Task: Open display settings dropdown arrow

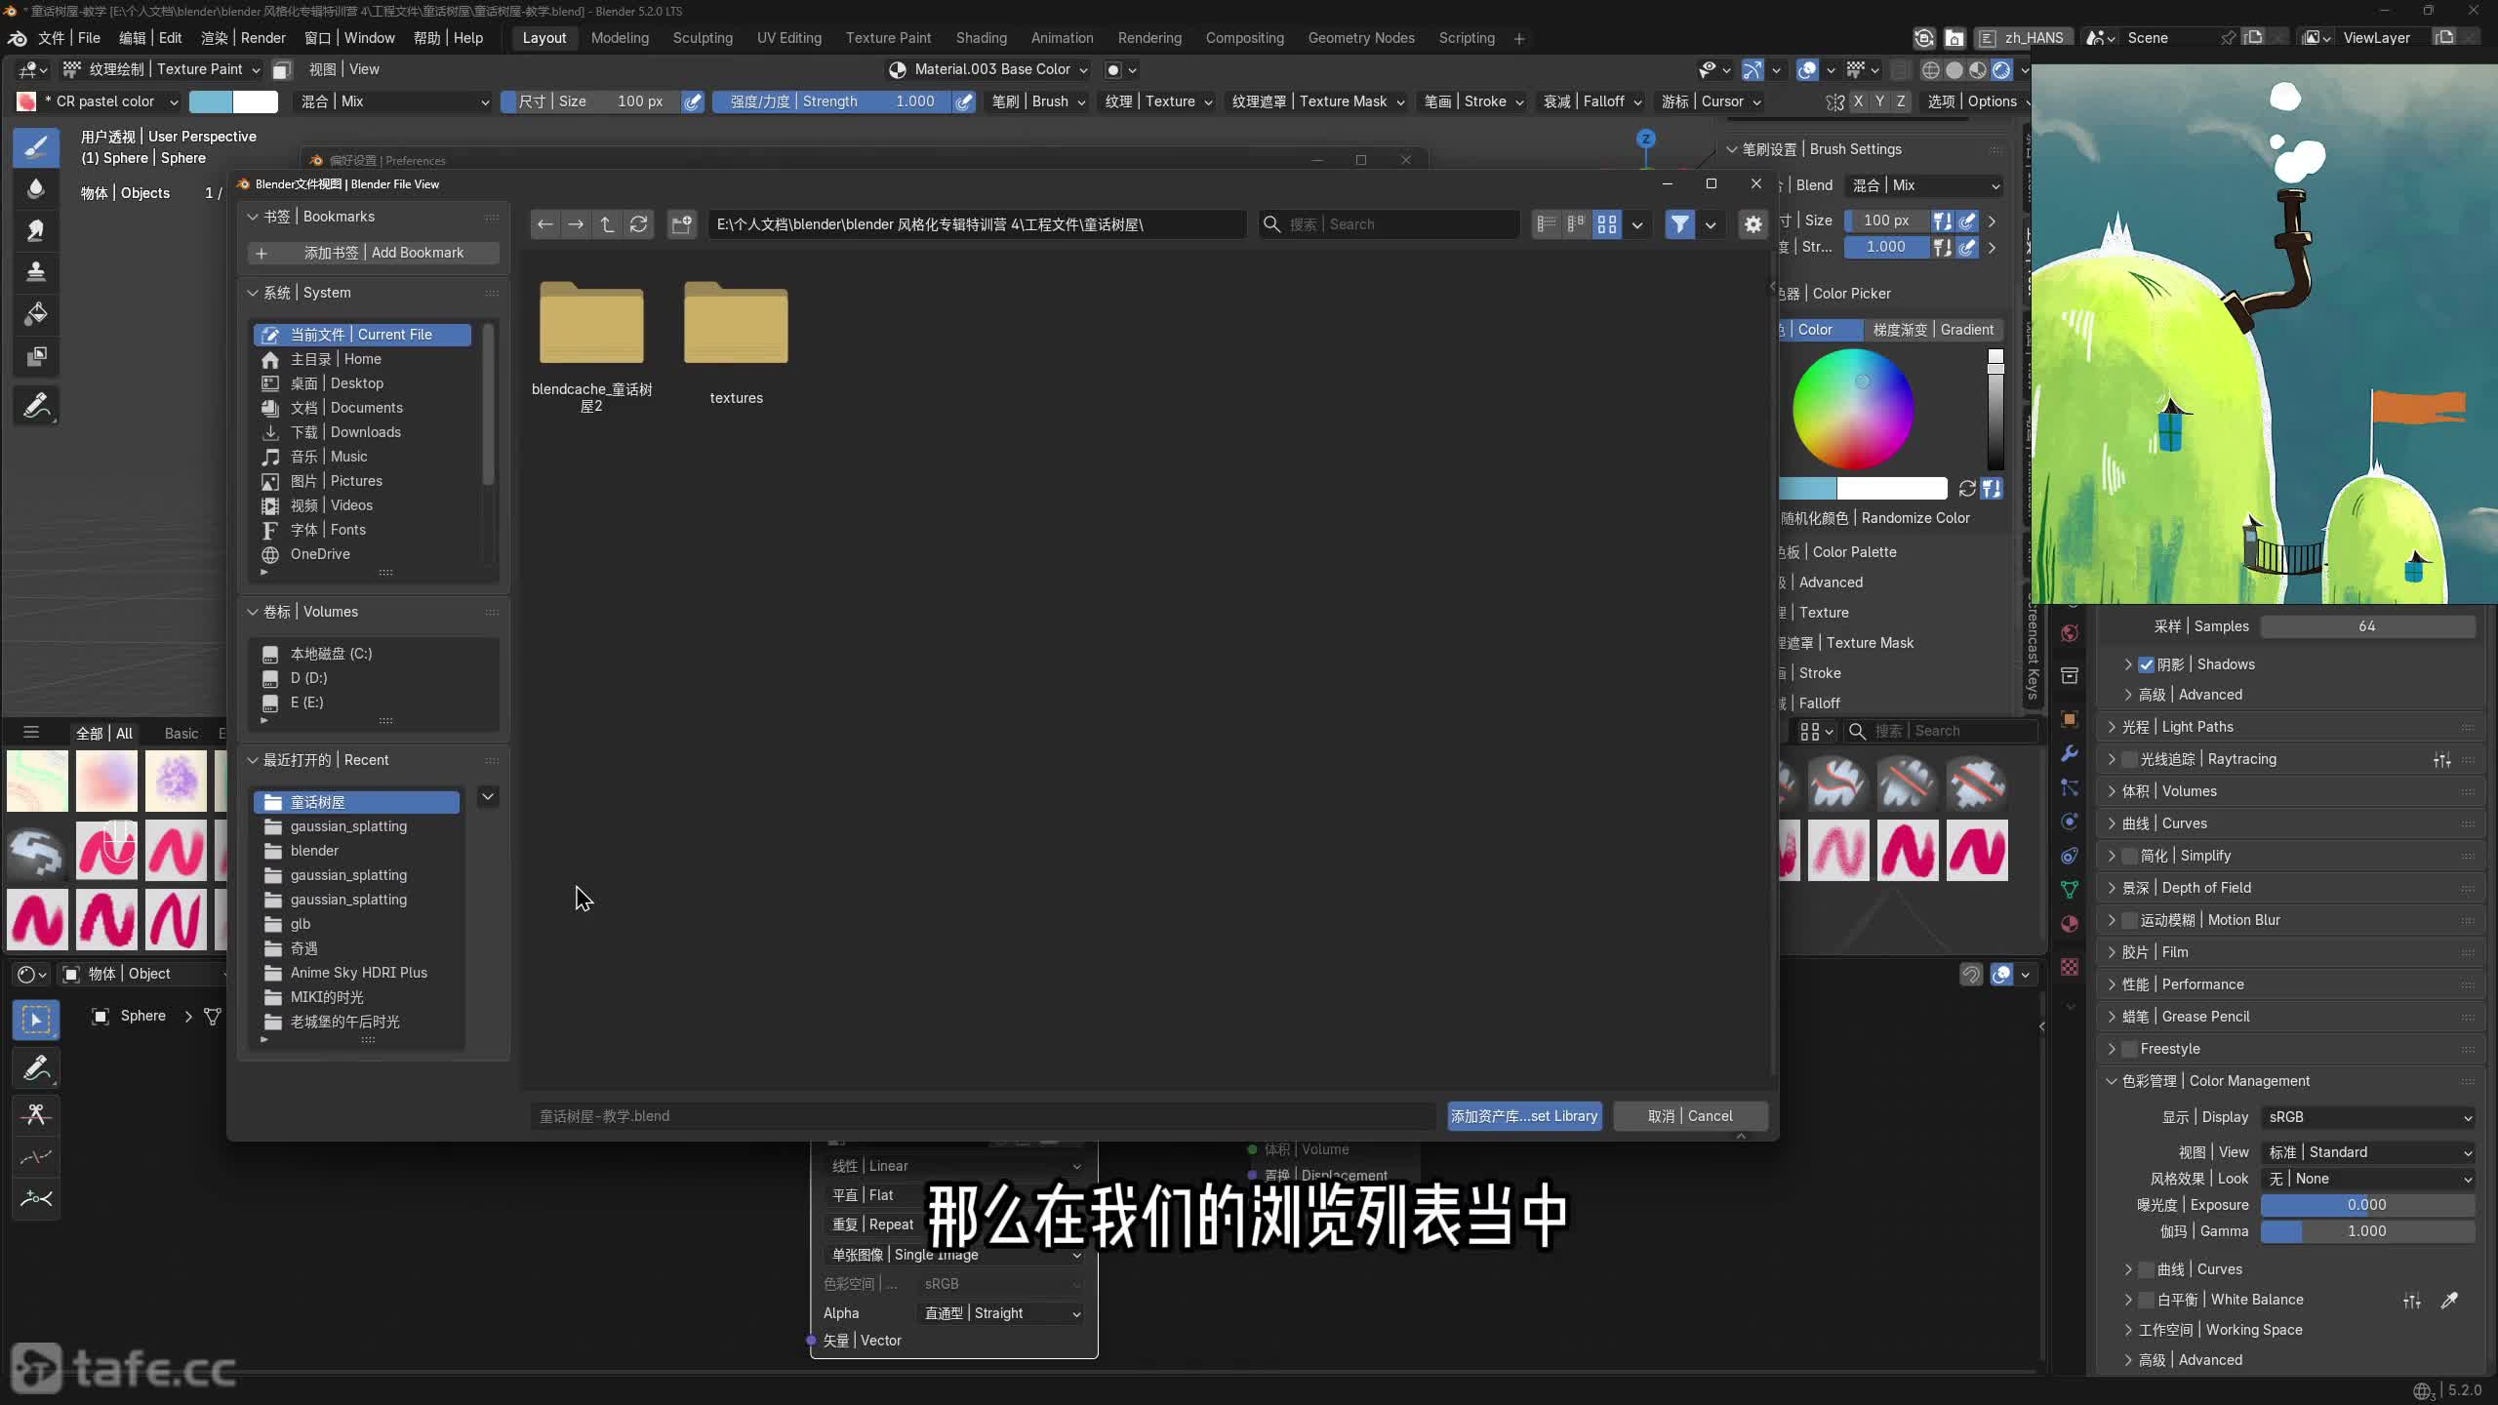Action: (1637, 224)
